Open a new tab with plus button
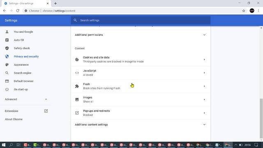Screen dimensions: 263x148 tap(55, 3)
